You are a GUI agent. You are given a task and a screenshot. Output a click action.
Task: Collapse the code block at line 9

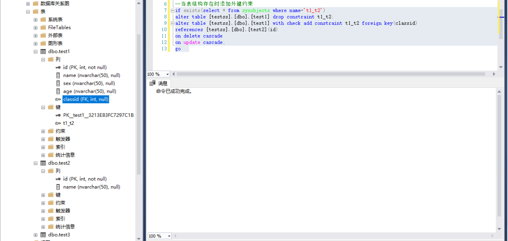[172, 23]
